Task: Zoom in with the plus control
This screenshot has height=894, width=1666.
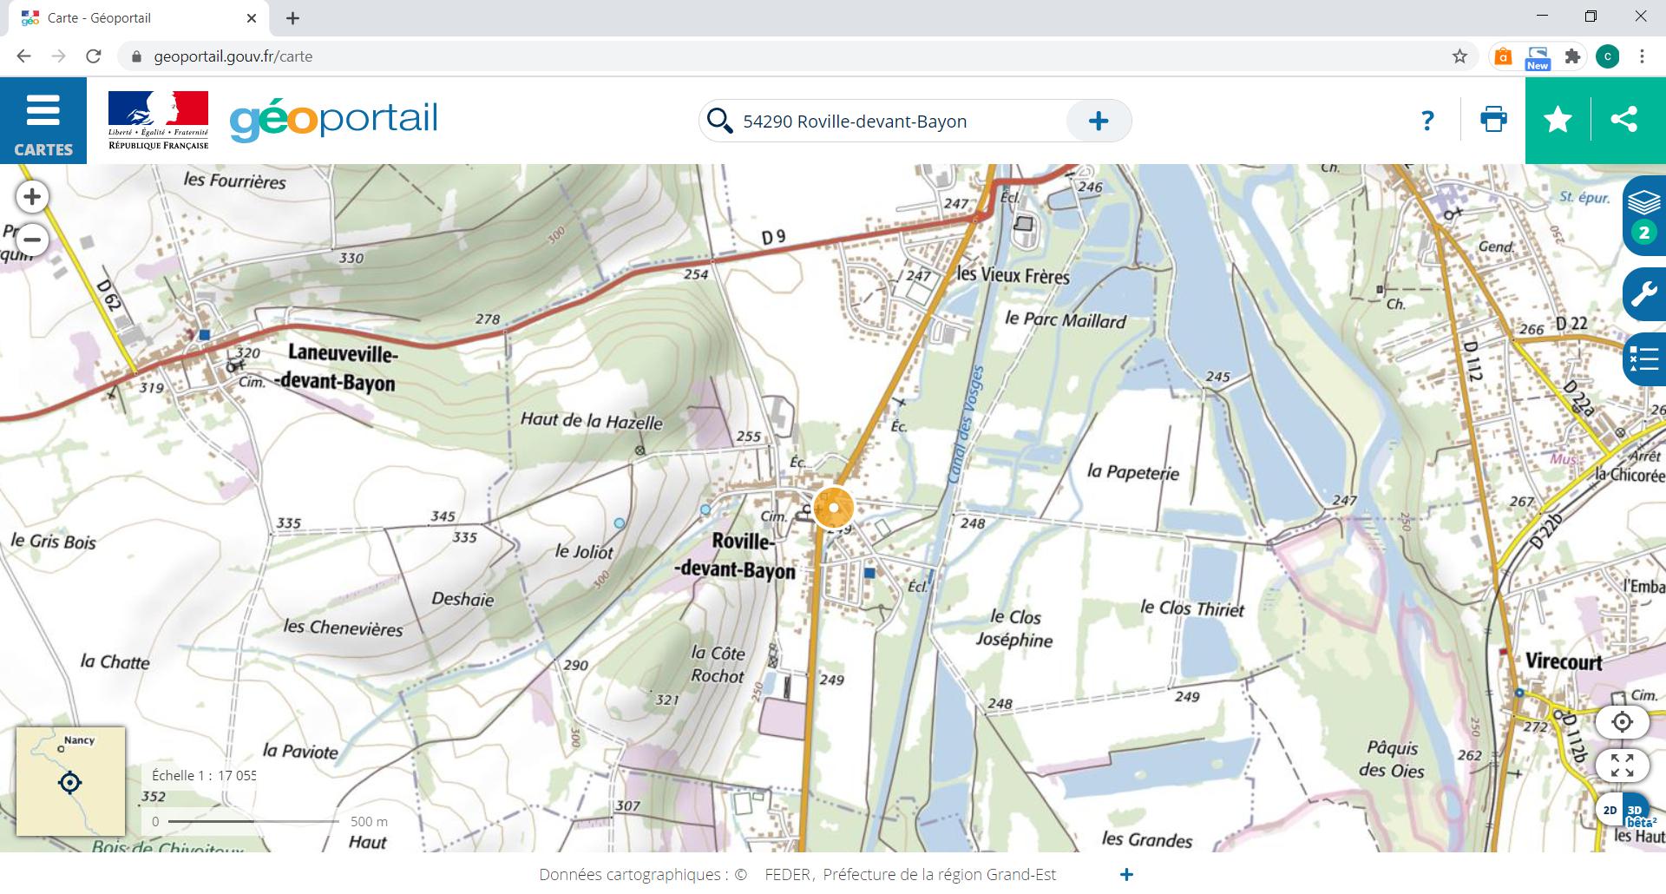Action: [32, 197]
